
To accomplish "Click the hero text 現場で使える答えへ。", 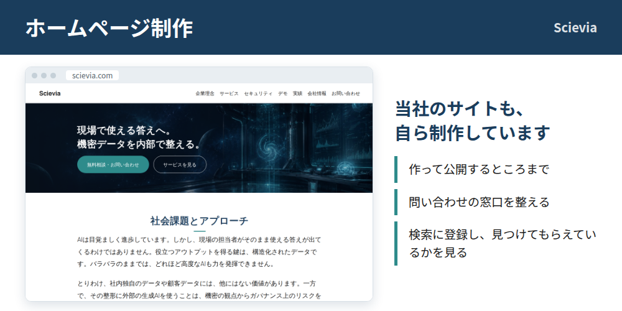I will click(x=124, y=130).
